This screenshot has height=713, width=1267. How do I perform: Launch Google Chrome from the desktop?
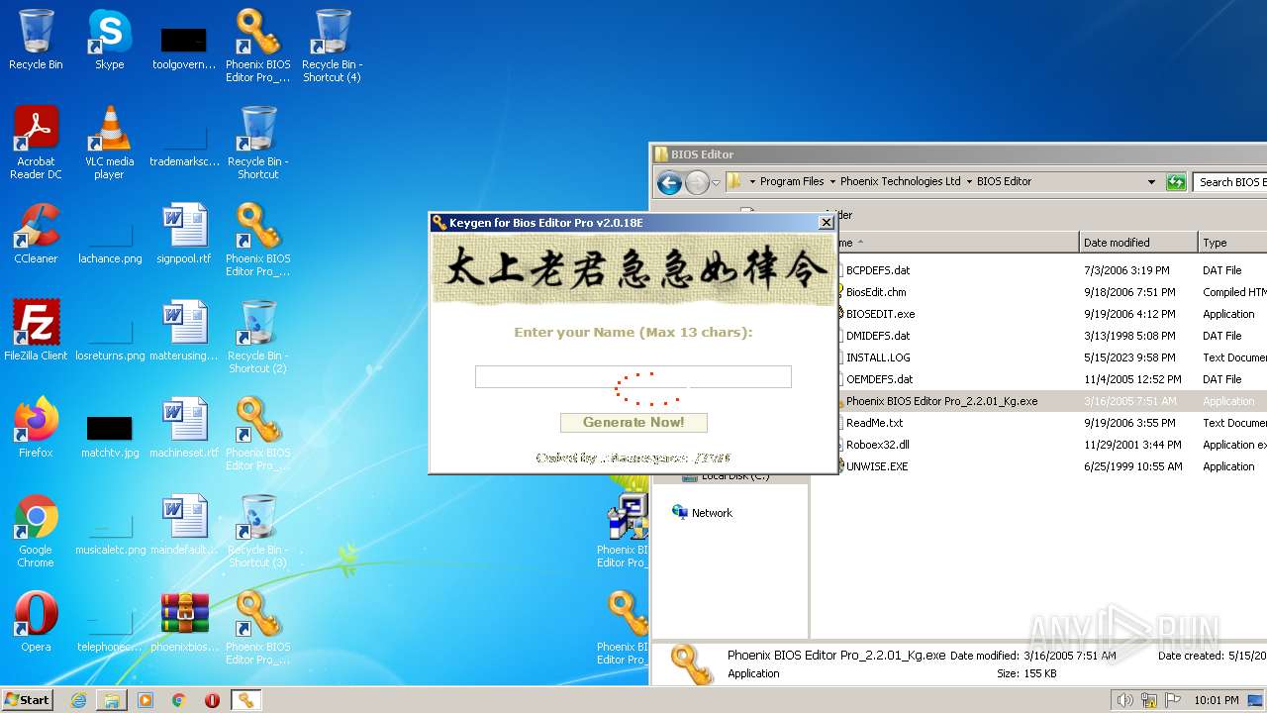36,530
